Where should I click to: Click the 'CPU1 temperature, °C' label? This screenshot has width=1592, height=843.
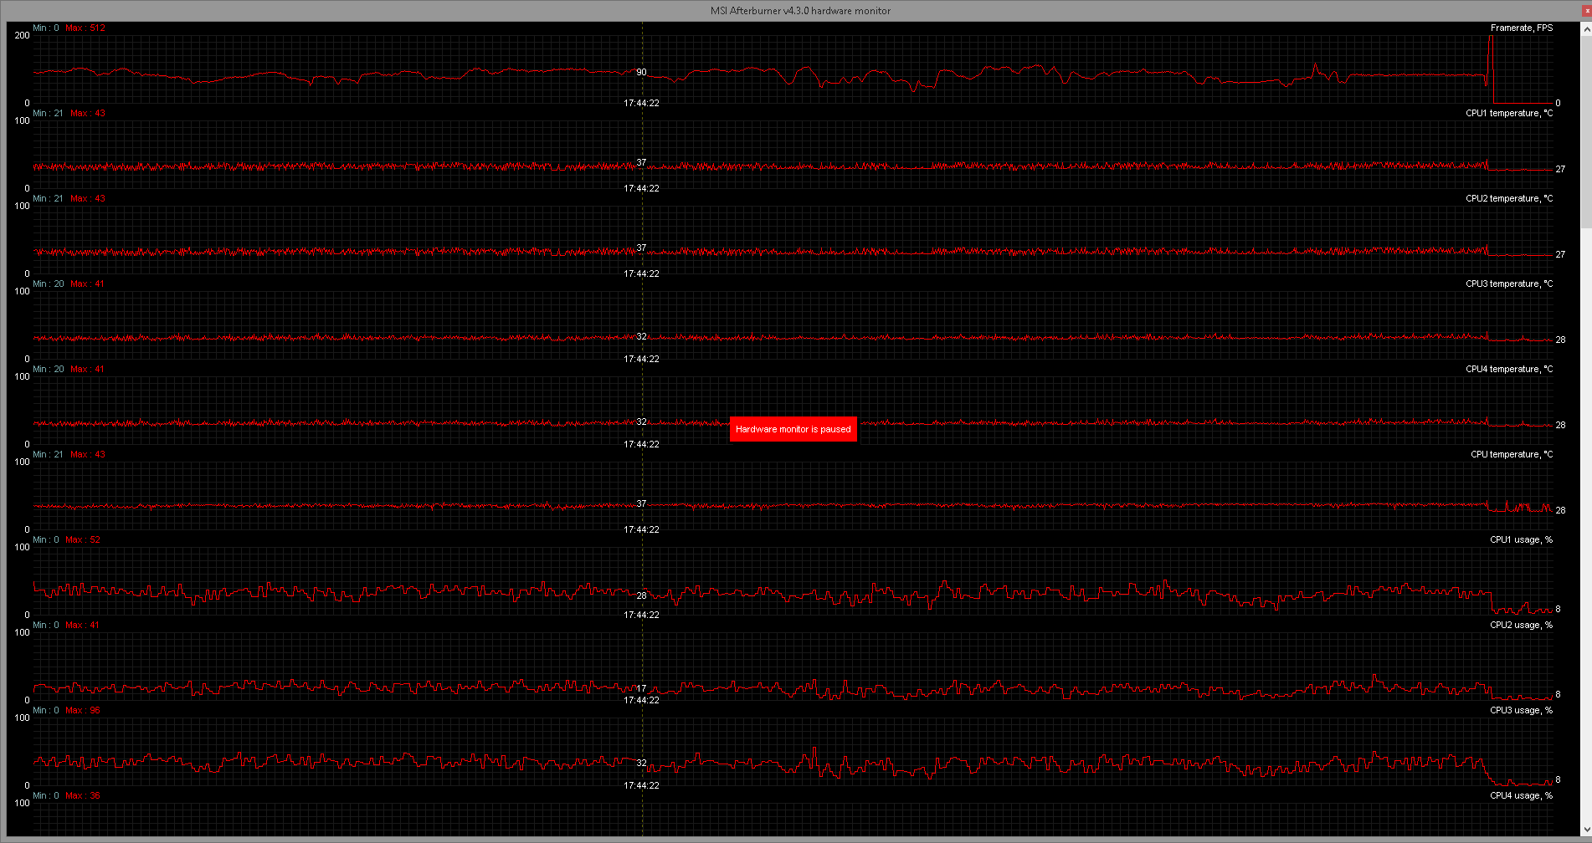(1509, 113)
